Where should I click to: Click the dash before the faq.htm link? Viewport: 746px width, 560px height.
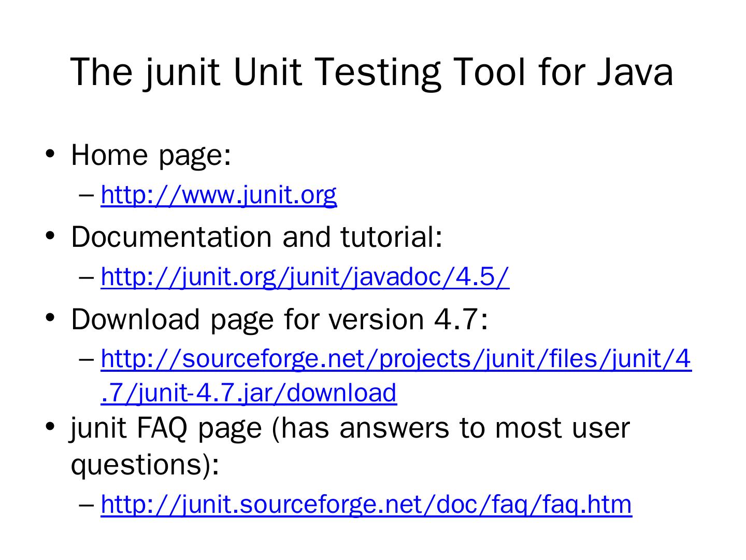tap(87, 505)
